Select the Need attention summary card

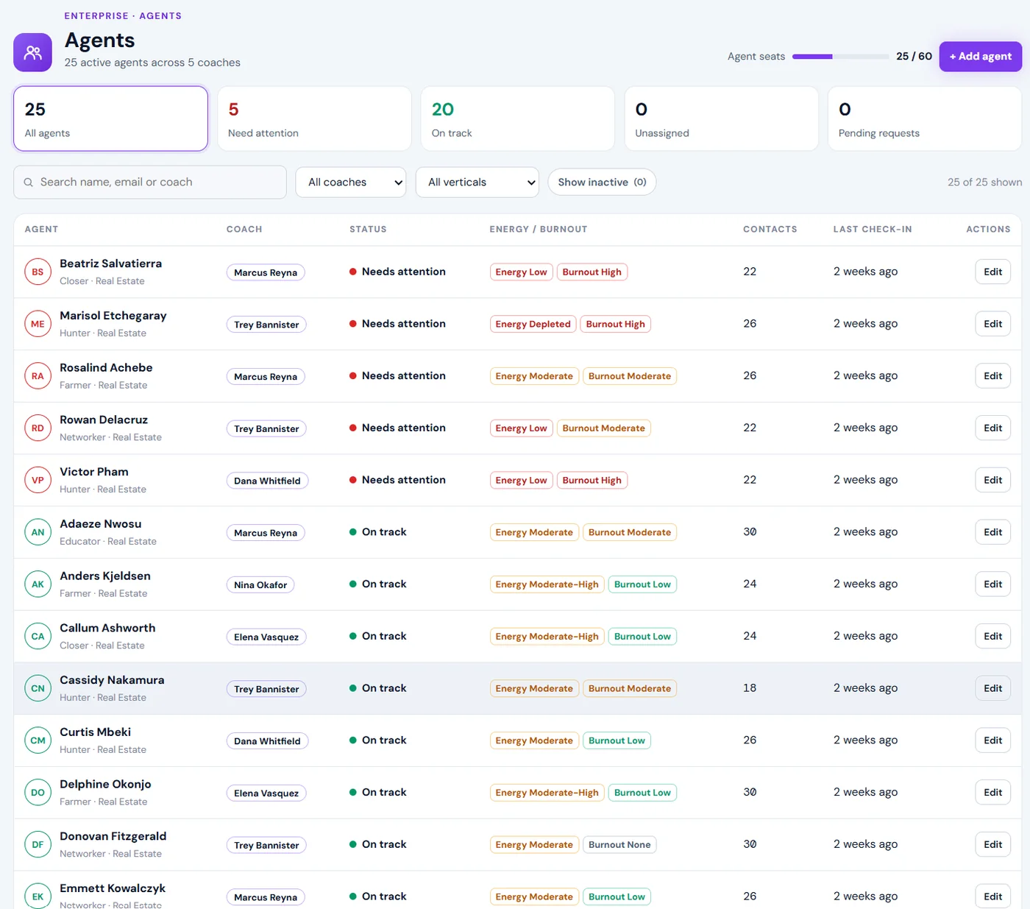click(x=314, y=119)
